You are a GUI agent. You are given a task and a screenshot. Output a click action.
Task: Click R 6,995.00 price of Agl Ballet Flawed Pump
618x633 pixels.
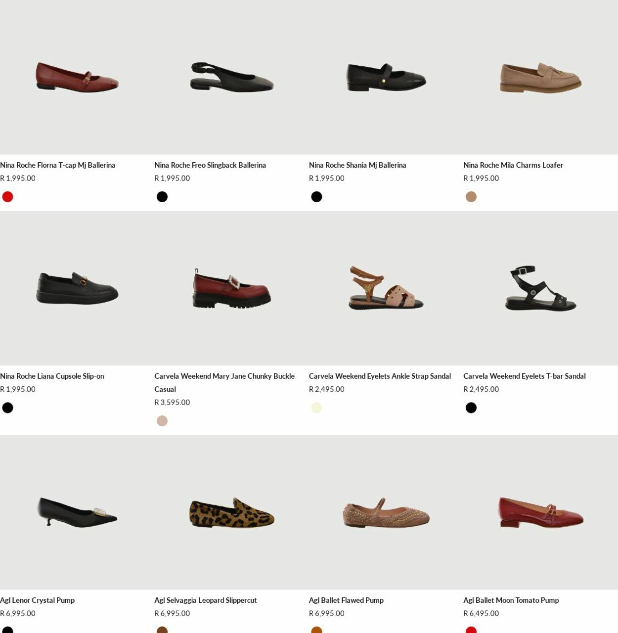click(327, 614)
